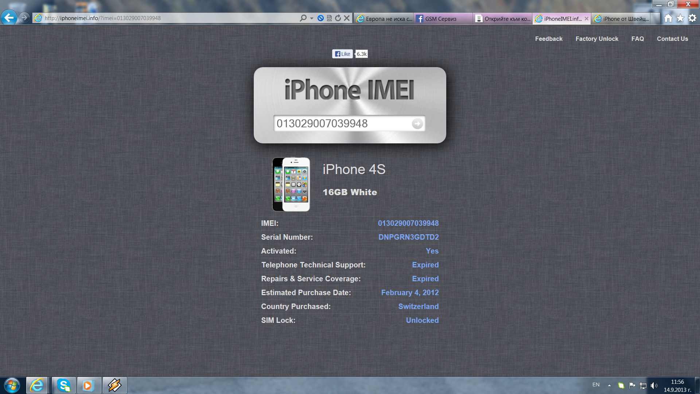Open the Winamp lightning taskbar icon
The width and height of the screenshot is (700, 394).
pyautogui.click(x=114, y=385)
